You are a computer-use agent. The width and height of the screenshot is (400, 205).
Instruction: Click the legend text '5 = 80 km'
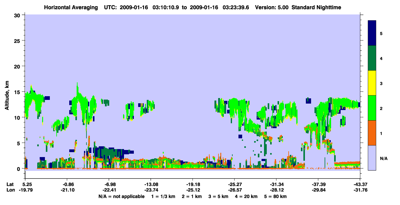276,196
